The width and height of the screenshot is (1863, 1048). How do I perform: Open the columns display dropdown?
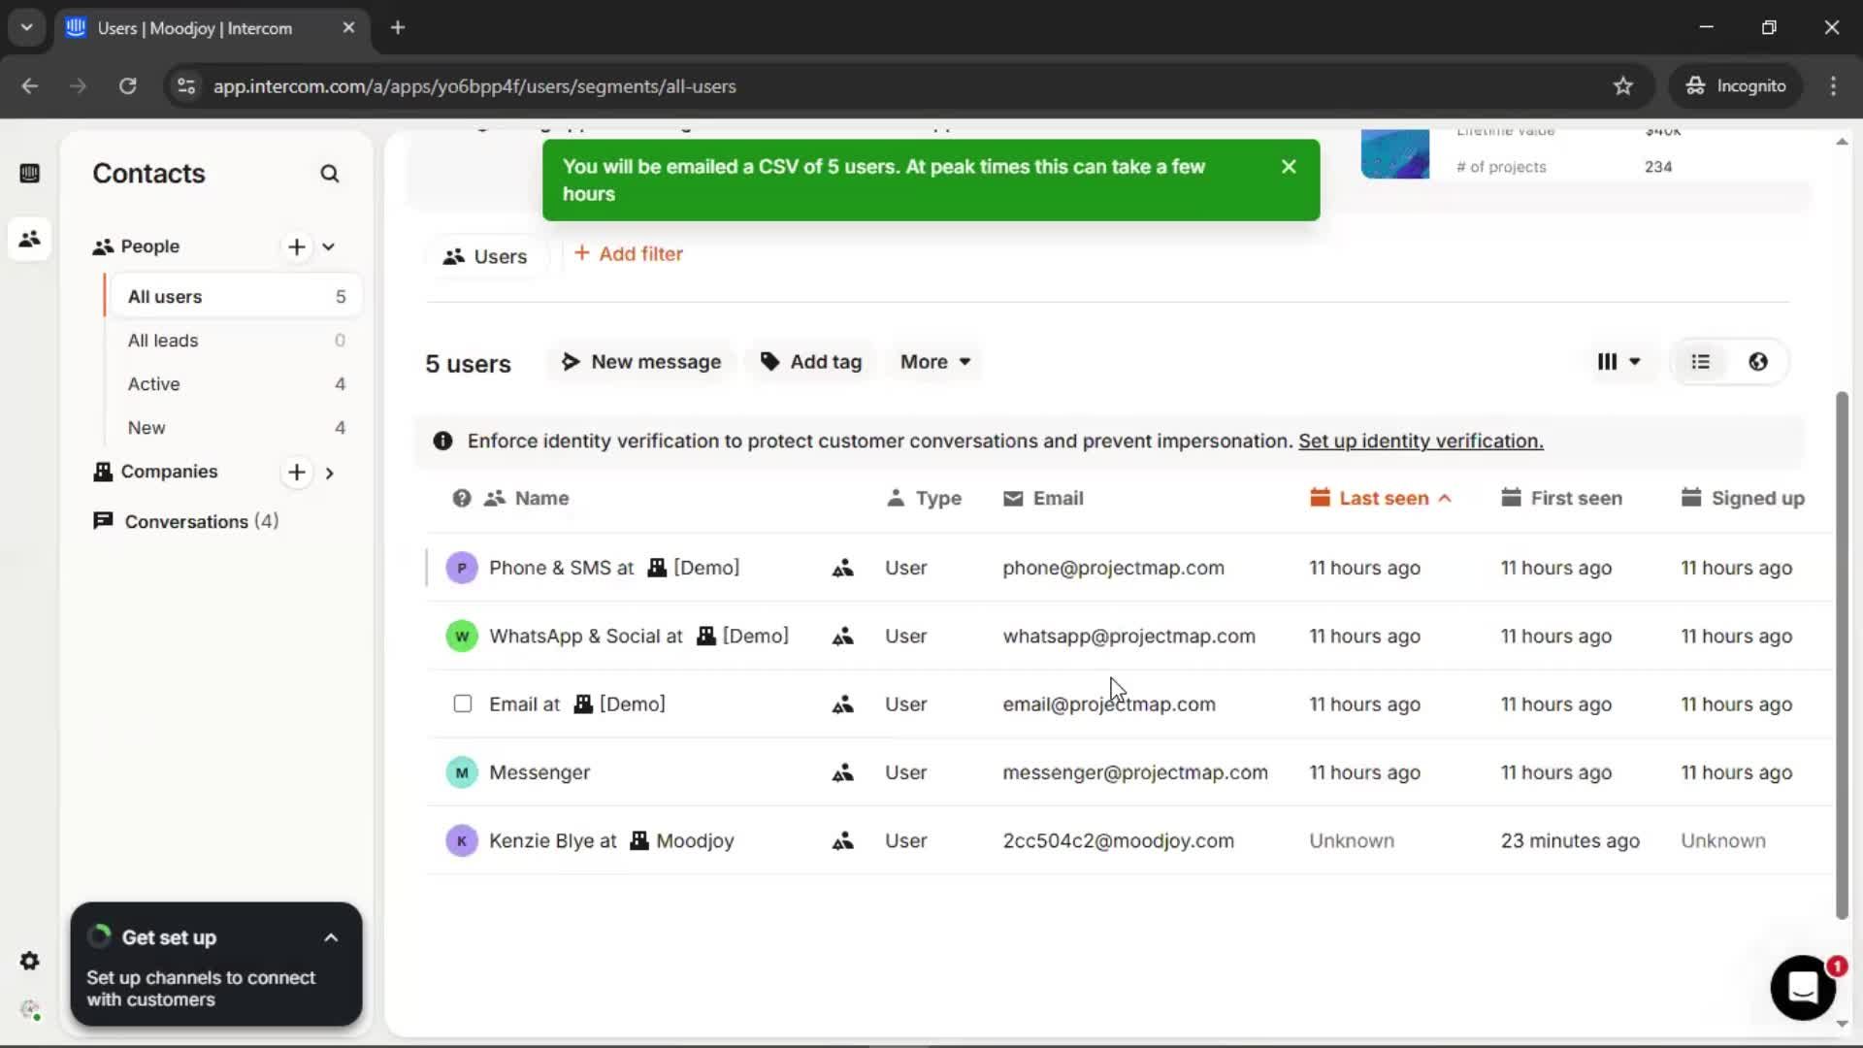point(1618,362)
